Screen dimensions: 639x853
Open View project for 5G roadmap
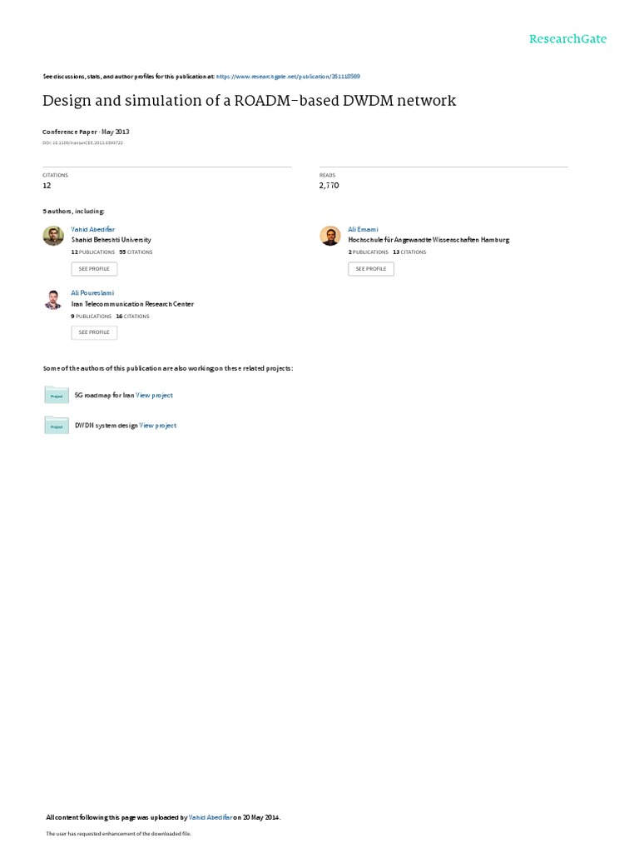(x=154, y=396)
